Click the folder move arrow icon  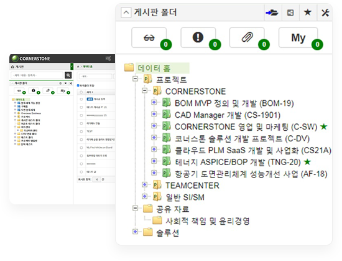272,12
